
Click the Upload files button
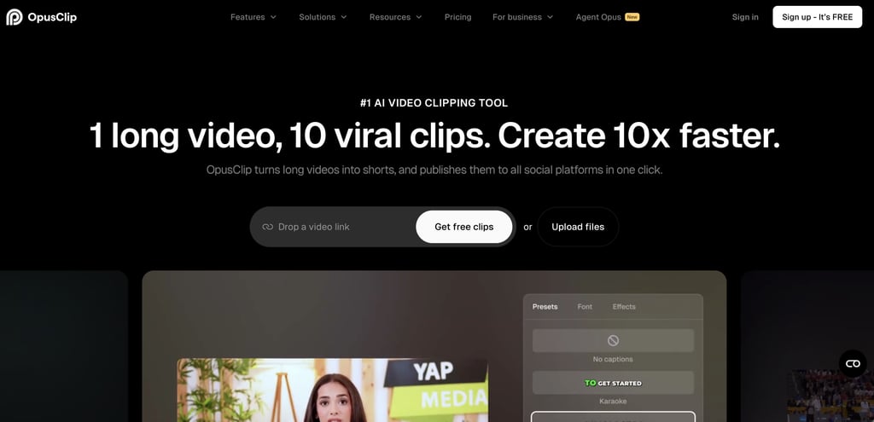(578, 227)
